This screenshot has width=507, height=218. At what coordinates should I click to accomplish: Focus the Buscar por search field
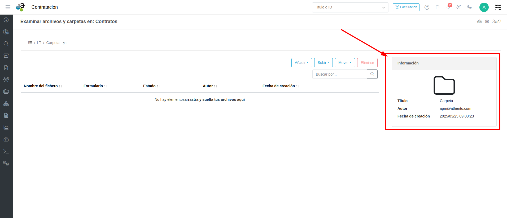339,74
